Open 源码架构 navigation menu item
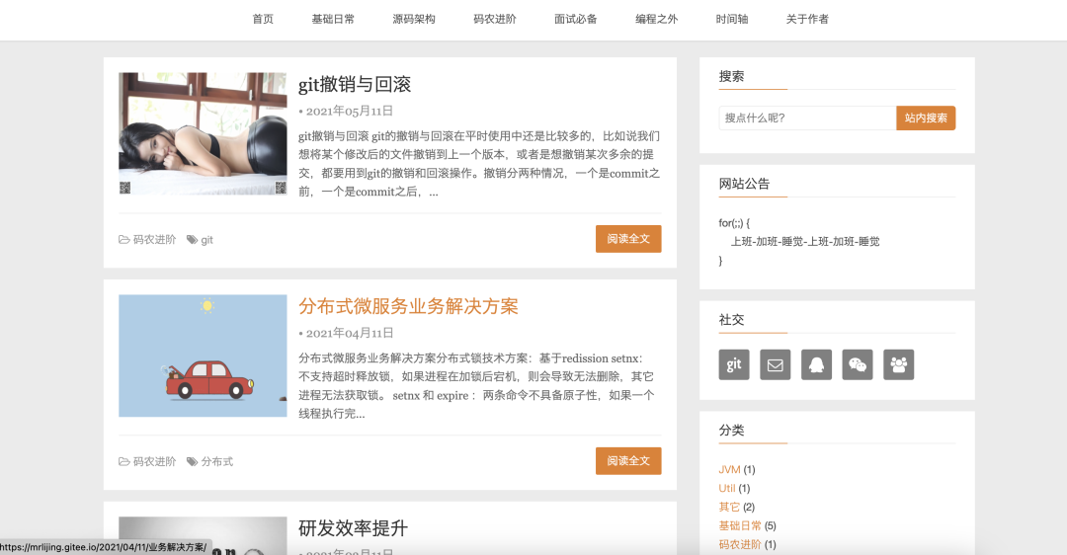 (x=414, y=19)
